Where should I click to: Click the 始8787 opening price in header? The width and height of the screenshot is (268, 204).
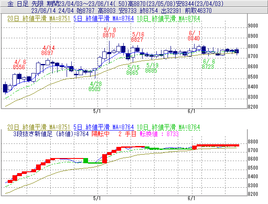[85, 11]
